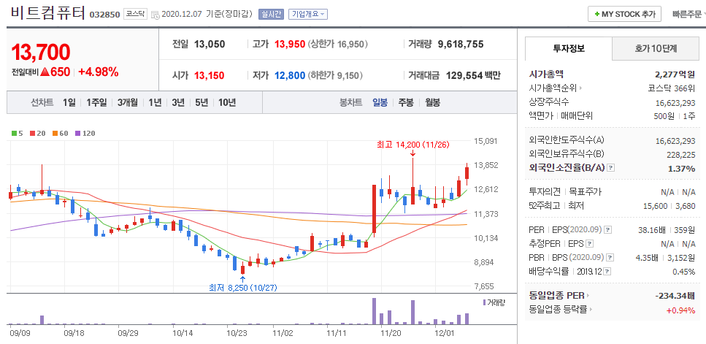Switch to the 투자정보 tab
Viewport: 706px width, 344px height.
pos(569,49)
